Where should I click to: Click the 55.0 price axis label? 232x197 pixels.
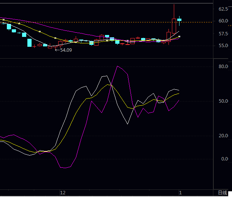pyautogui.click(x=223, y=46)
